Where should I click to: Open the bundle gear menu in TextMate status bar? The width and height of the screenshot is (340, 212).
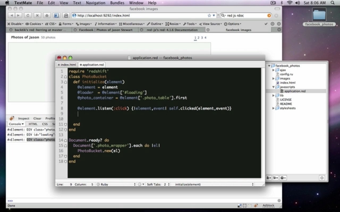coord(141,184)
